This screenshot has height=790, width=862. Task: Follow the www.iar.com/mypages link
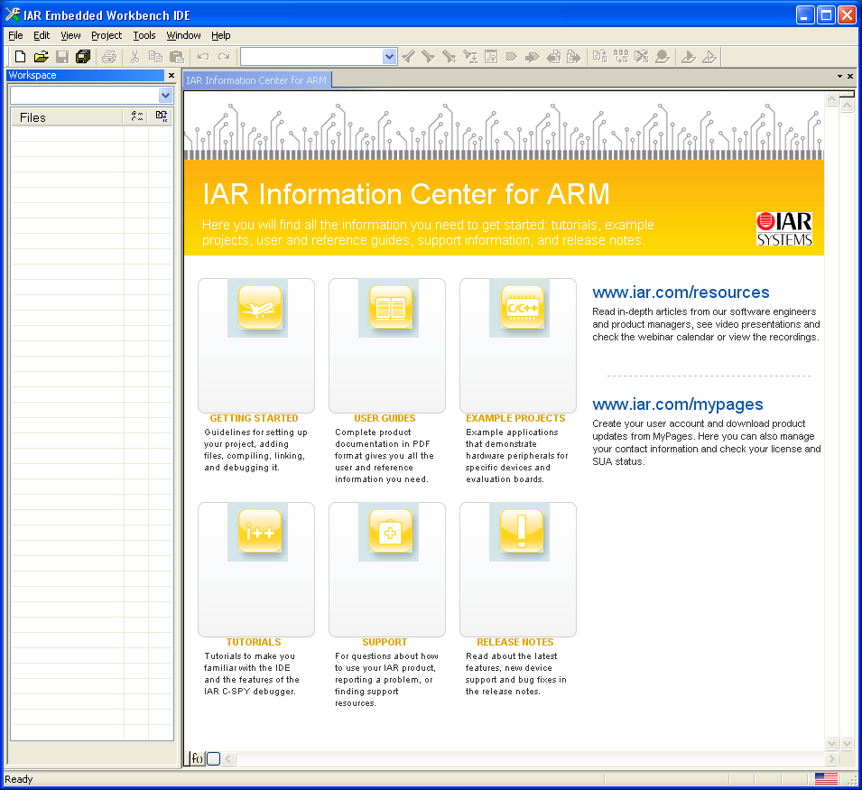(677, 404)
